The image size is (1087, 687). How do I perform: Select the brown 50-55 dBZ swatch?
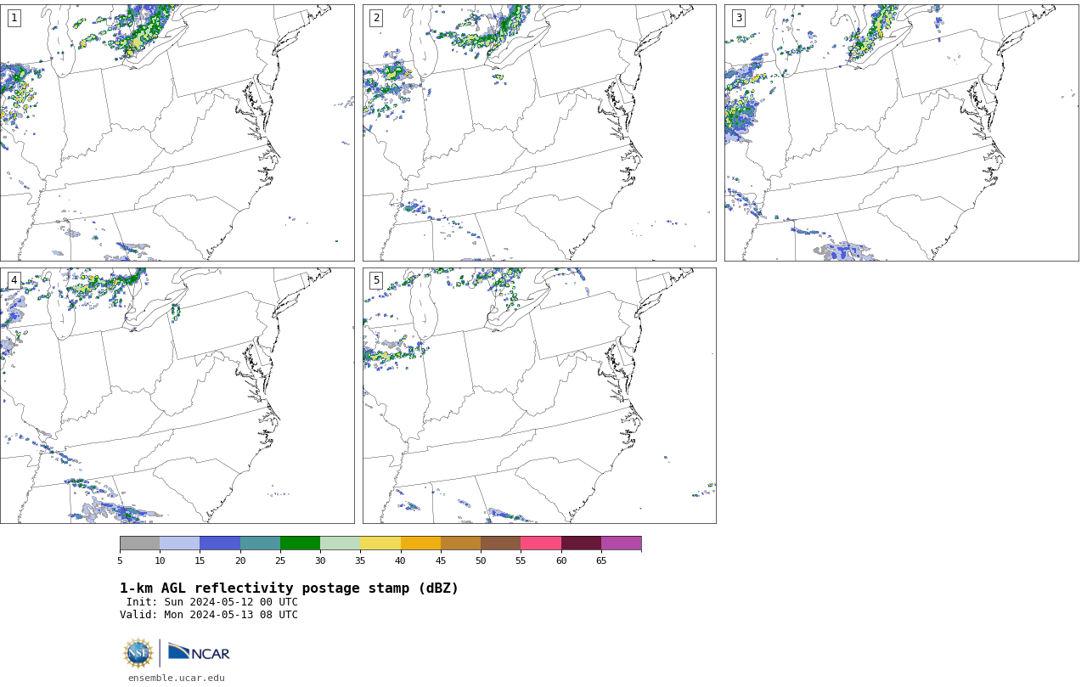501,543
